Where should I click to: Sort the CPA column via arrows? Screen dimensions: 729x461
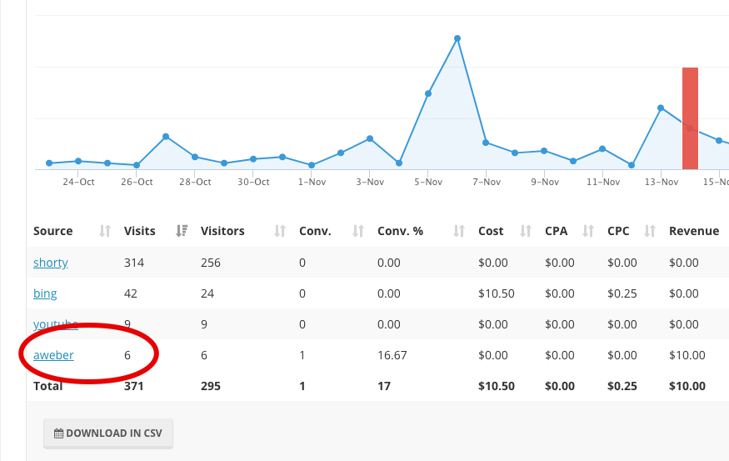tap(588, 231)
